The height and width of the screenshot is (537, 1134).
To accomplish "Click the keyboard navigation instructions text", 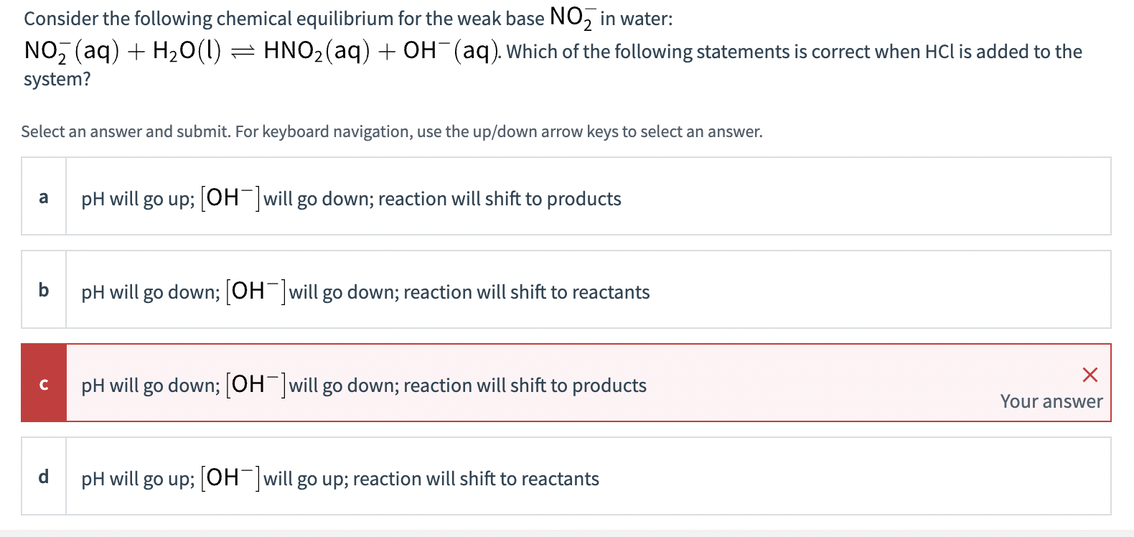I will pyautogui.click(x=390, y=131).
